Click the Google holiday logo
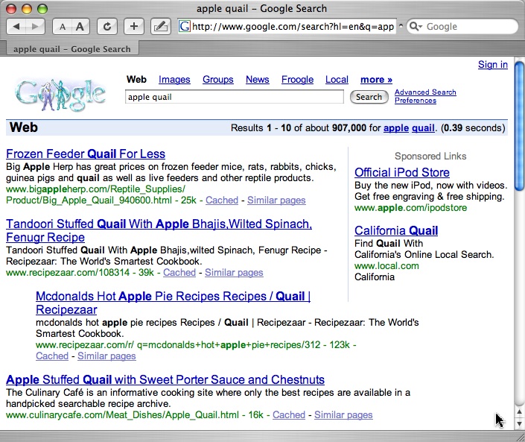 (x=60, y=95)
